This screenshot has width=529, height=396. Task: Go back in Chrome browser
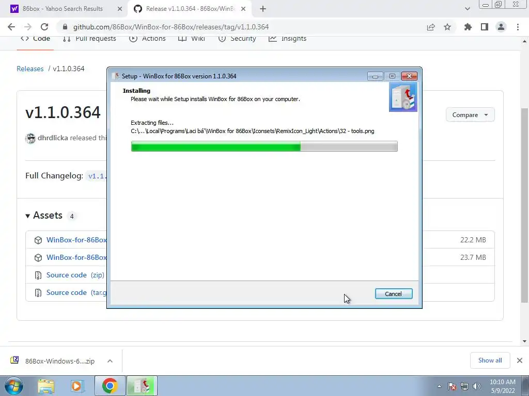[x=11, y=27]
